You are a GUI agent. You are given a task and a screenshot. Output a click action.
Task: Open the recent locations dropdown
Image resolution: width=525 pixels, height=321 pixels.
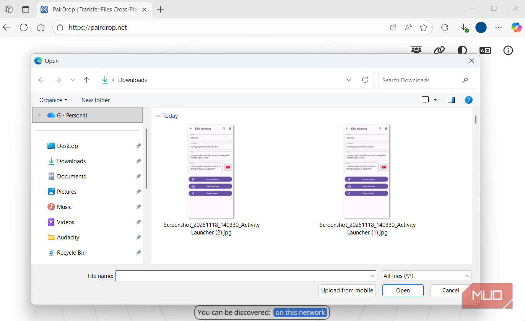point(73,80)
